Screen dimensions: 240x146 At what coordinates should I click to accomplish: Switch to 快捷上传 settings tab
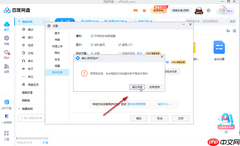[x=57, y=46]
